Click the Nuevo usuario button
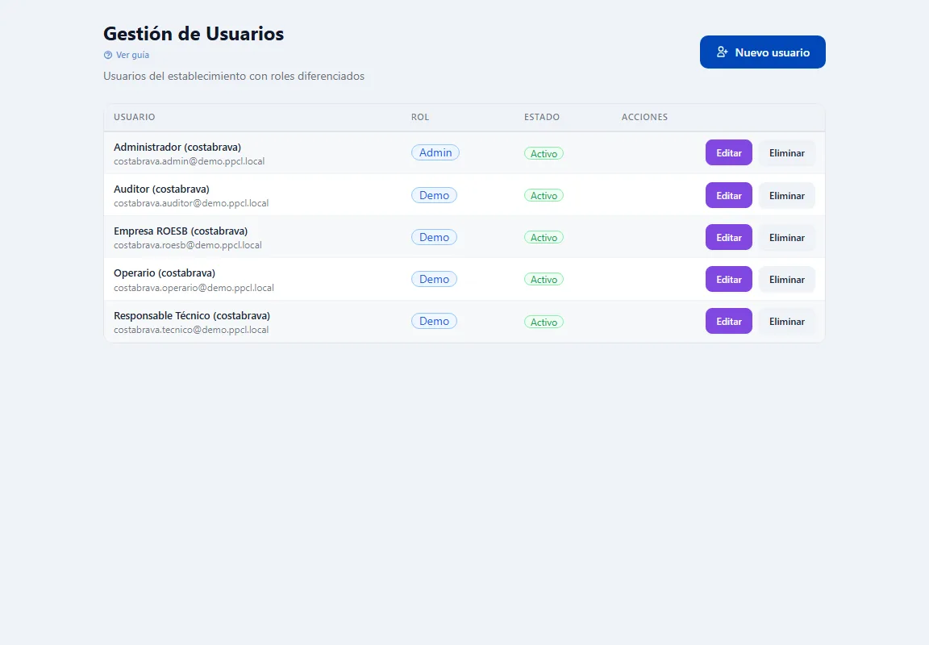This screenshot has width=929, height=645. pyautogui.click(x=763, y=52)
